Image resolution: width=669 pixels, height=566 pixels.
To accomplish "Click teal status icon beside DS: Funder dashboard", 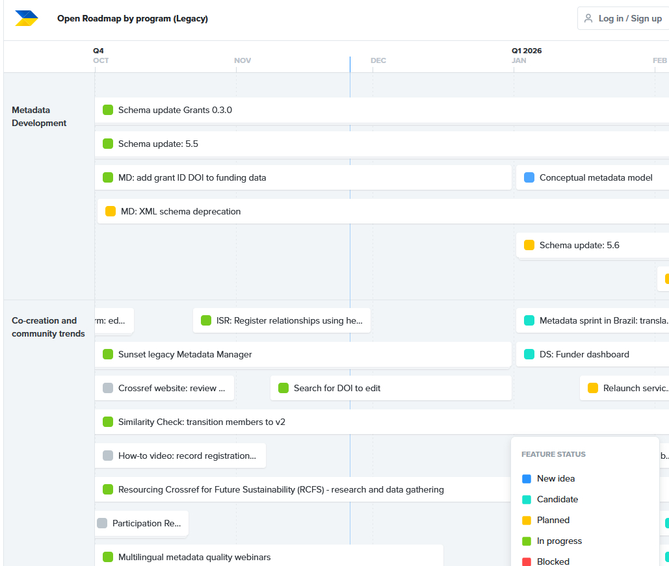I will click(529, 354).
